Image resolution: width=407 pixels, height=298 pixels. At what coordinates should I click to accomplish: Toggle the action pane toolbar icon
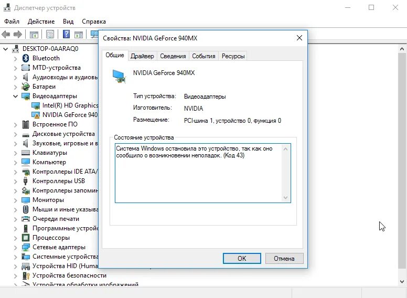78,34
